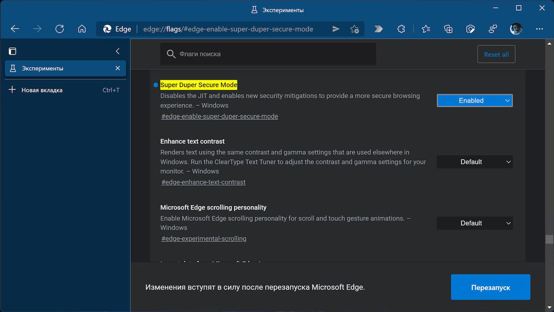Open the scrolling personality Default dropdown

click(475, 223)
